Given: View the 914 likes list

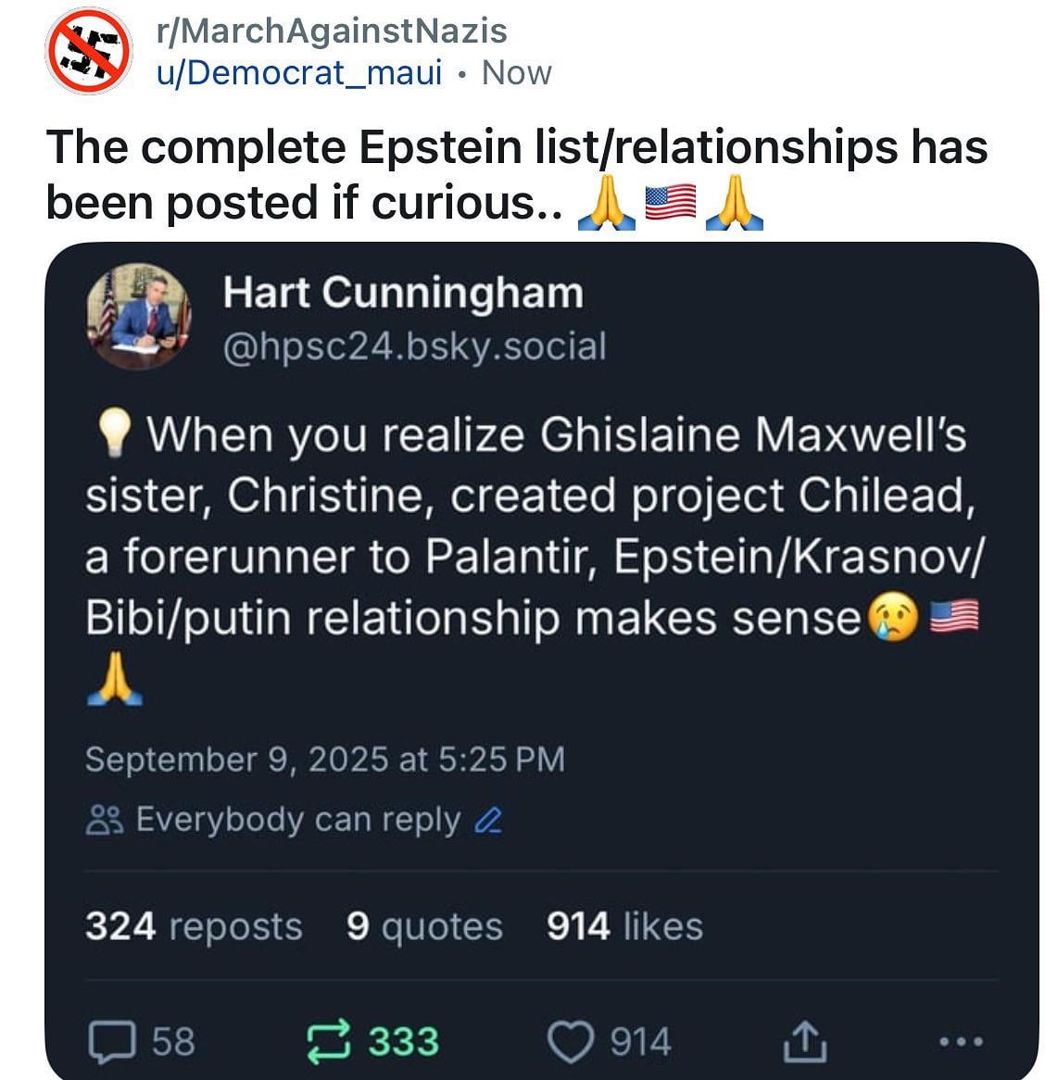Looking at the screenshot, I should (624, 925).
